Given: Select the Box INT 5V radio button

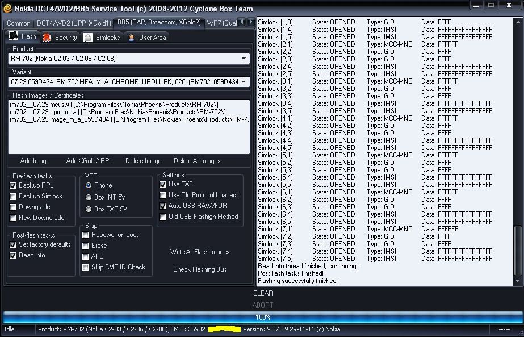Looking at the screenshot, I should [89, 197].
